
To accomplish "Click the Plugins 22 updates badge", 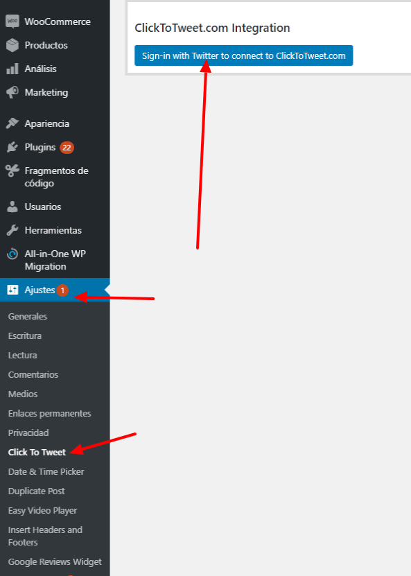I will pos(67,148).
